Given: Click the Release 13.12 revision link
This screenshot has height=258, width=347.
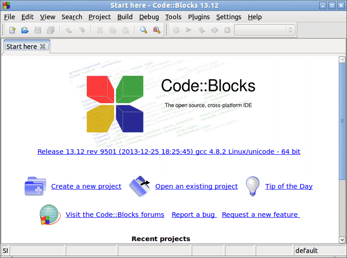Looking at the screenshot, I should click(x=169, y=152).
